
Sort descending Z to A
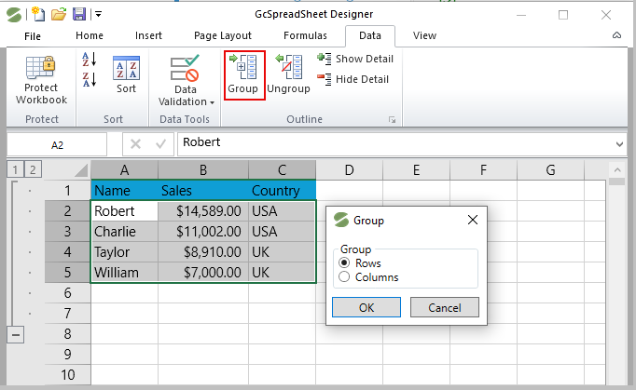point(90,79)
